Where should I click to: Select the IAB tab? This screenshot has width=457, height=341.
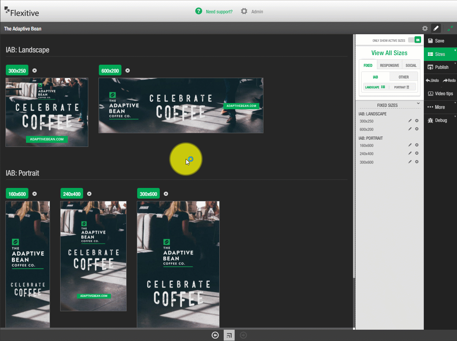click(x=376, y=77)
